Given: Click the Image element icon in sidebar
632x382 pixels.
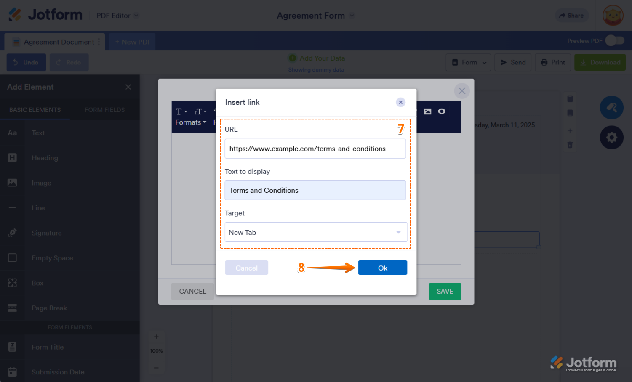Looking at the screenshot, I should (12, 183).
